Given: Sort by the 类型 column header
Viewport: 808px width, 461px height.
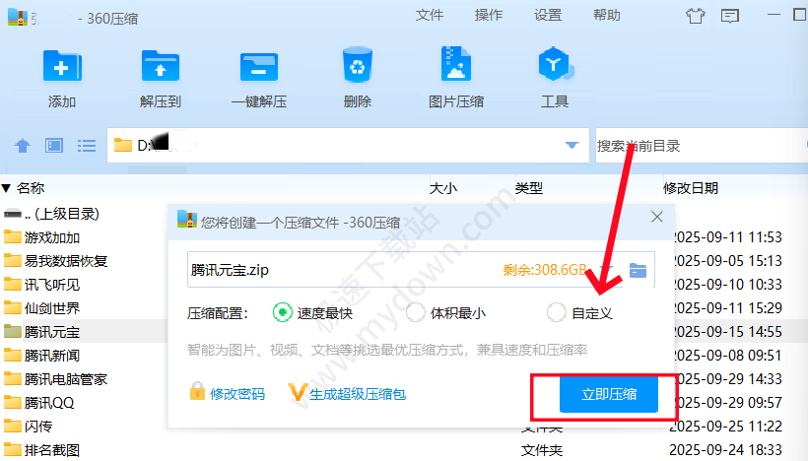Looking at the screenshot, I should [529, 188].
